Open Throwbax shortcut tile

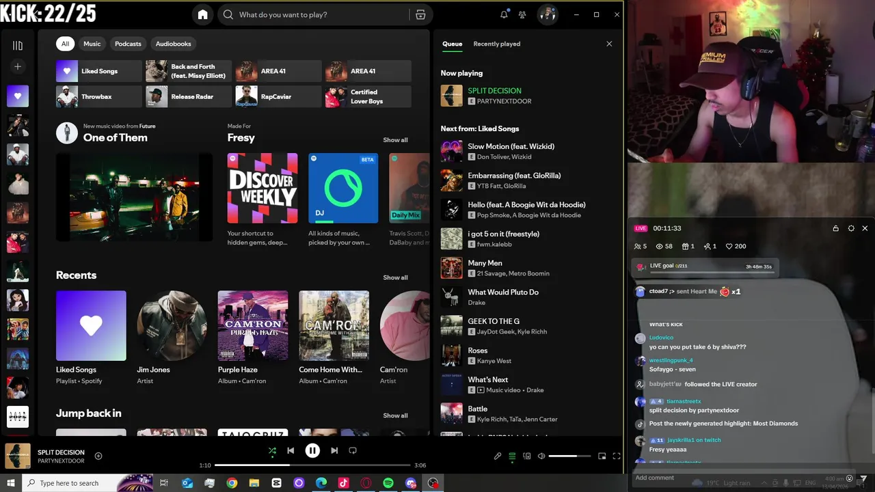click(99, 96)
